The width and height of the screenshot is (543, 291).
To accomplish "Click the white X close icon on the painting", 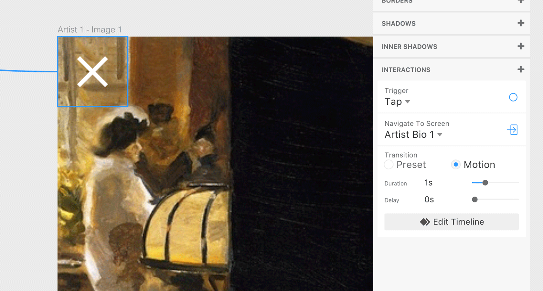I will click(92, 71).
